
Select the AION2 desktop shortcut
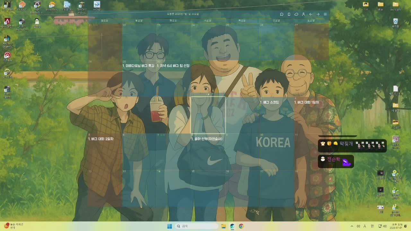(97, 6)
